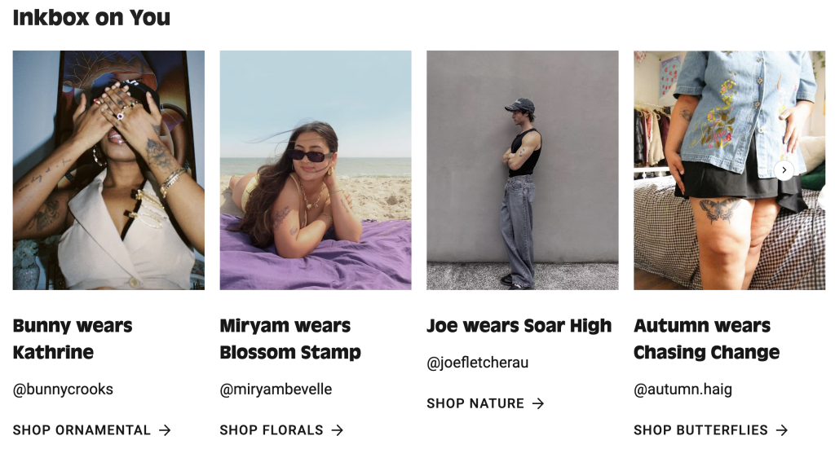Open Miryam's beach photo
Image resolution: width=835 pixels, height=449 pixels.
coord(316,170)
